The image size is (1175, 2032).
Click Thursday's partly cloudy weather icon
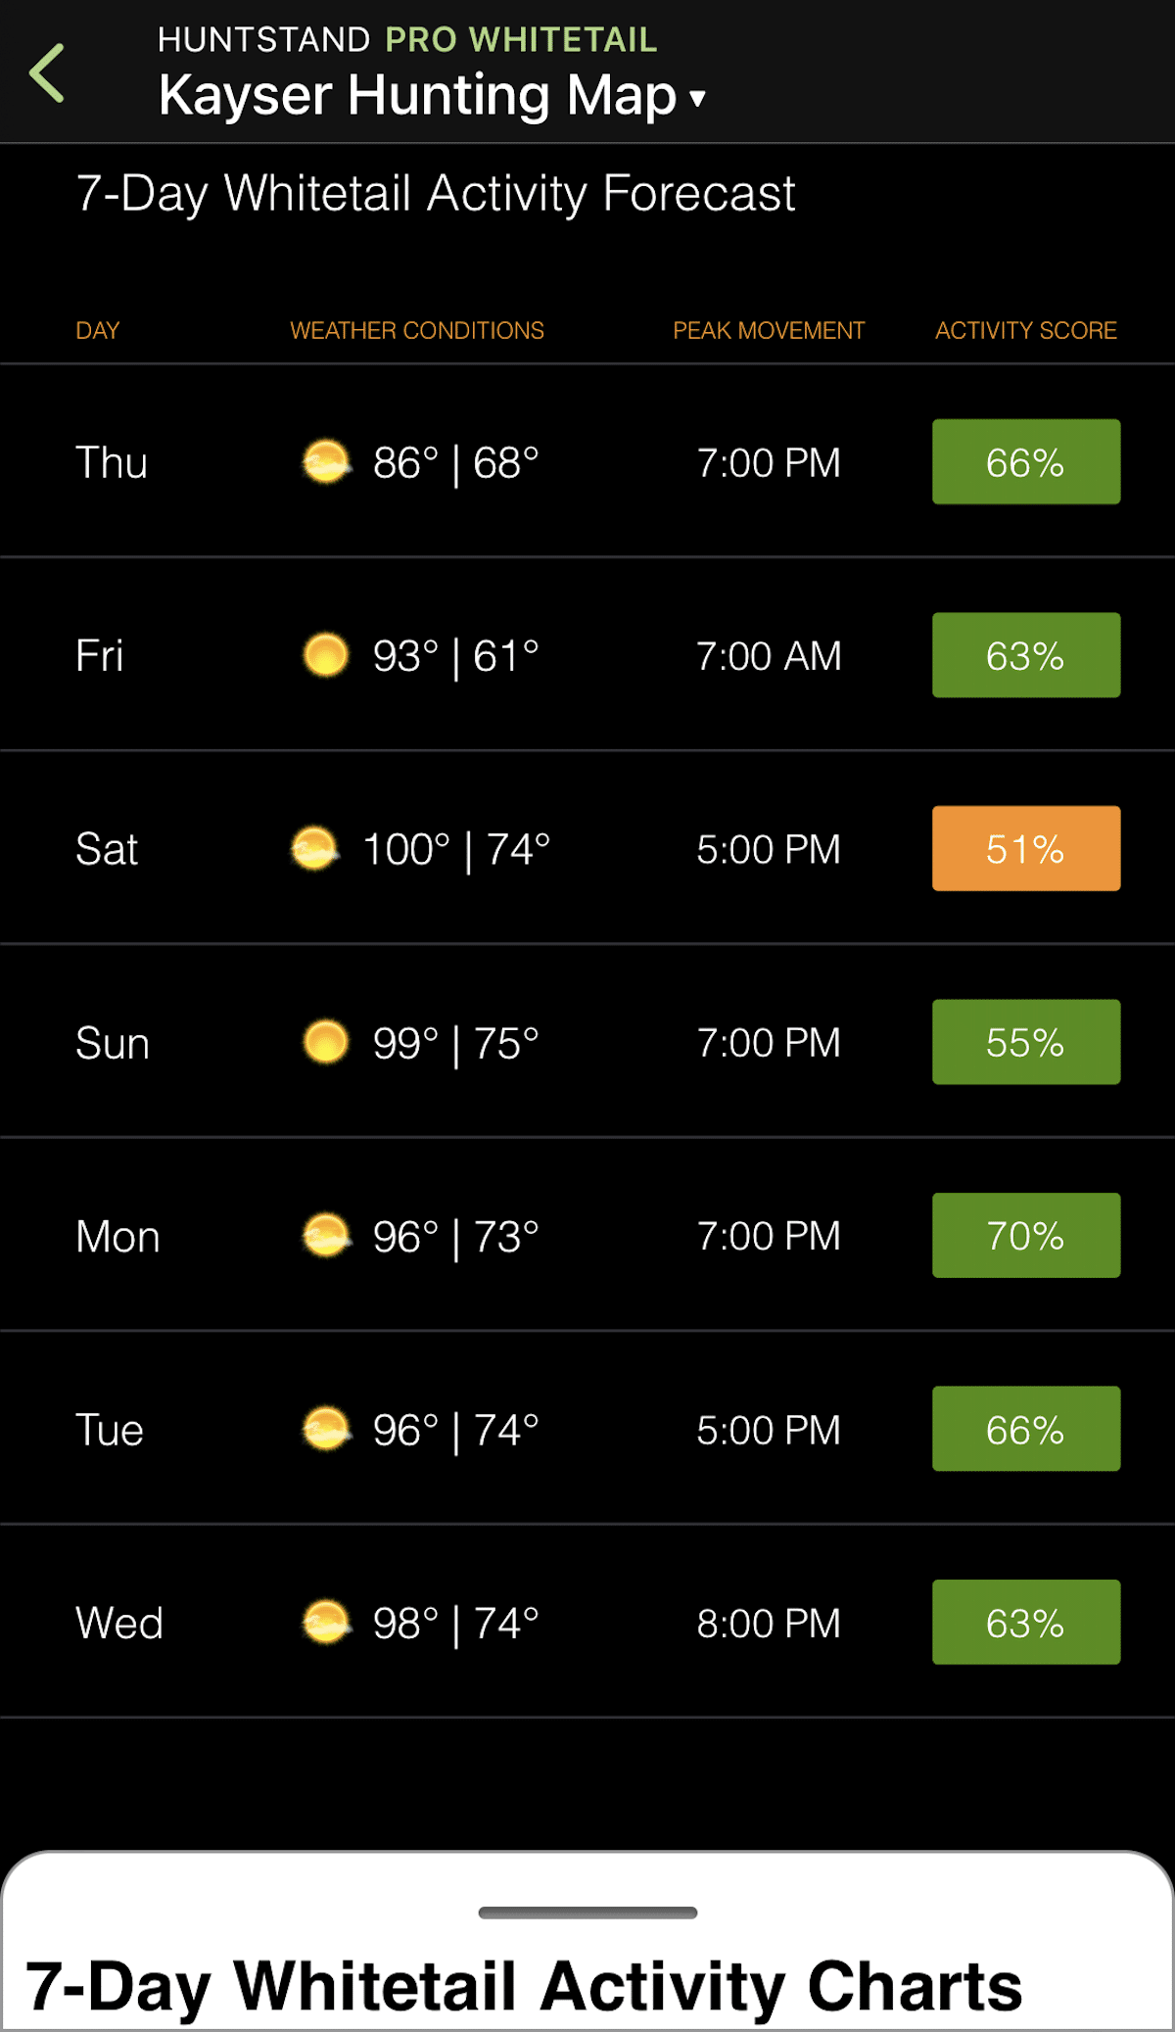[x=325, y=461]
